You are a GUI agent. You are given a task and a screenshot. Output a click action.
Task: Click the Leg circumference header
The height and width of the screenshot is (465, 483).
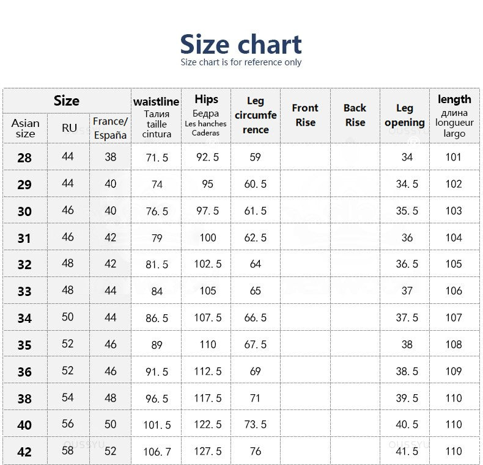click(x=256, y=115)
